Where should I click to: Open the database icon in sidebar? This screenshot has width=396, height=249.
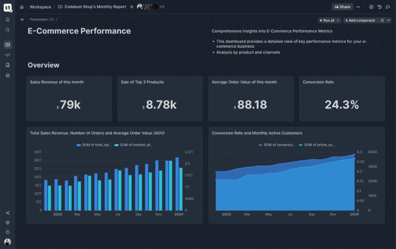(x=8, y=75)
